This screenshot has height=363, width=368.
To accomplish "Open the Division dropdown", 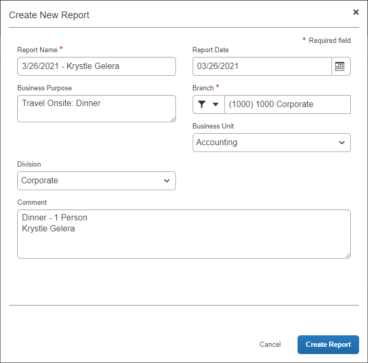I will tap(97, 181).
